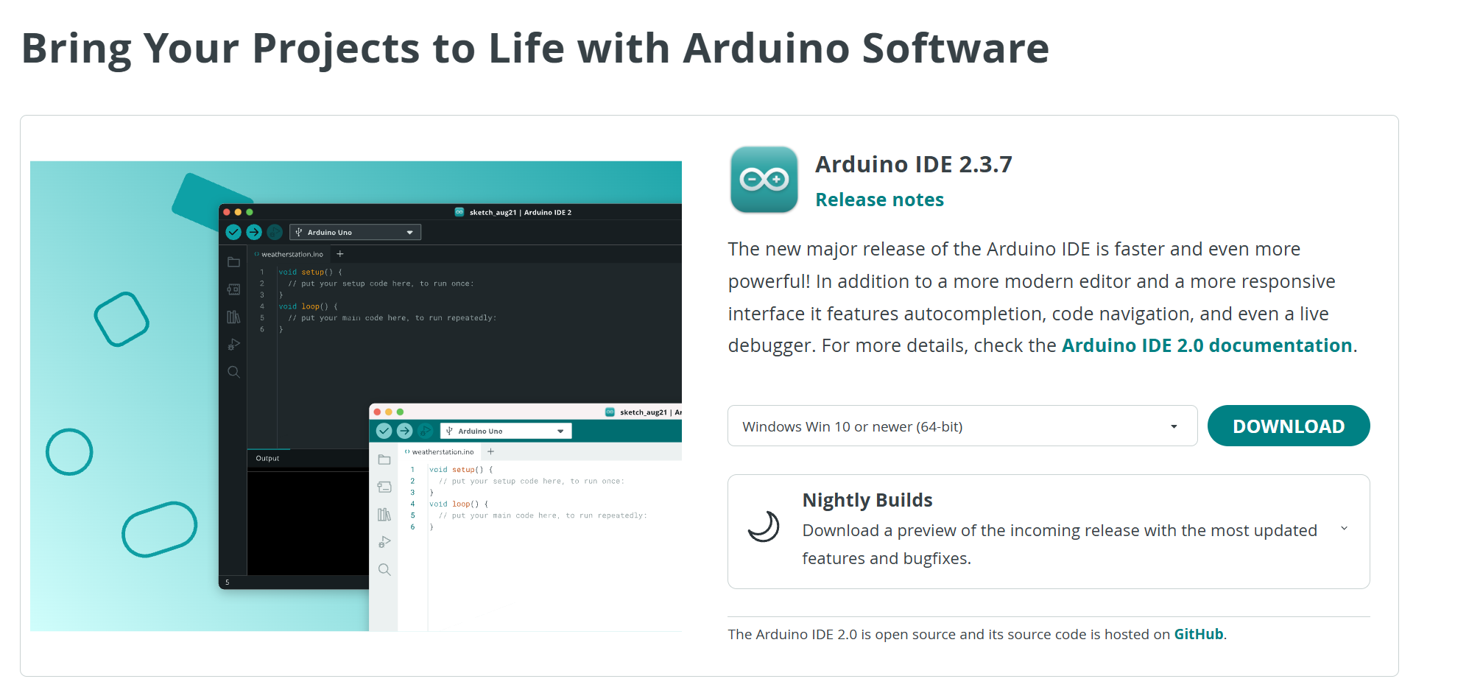Image resolution: width=1469 pixels, height=690 pixels.
Task: Click the Debug icon in light IDE toolbar
Action: point(425,431)
